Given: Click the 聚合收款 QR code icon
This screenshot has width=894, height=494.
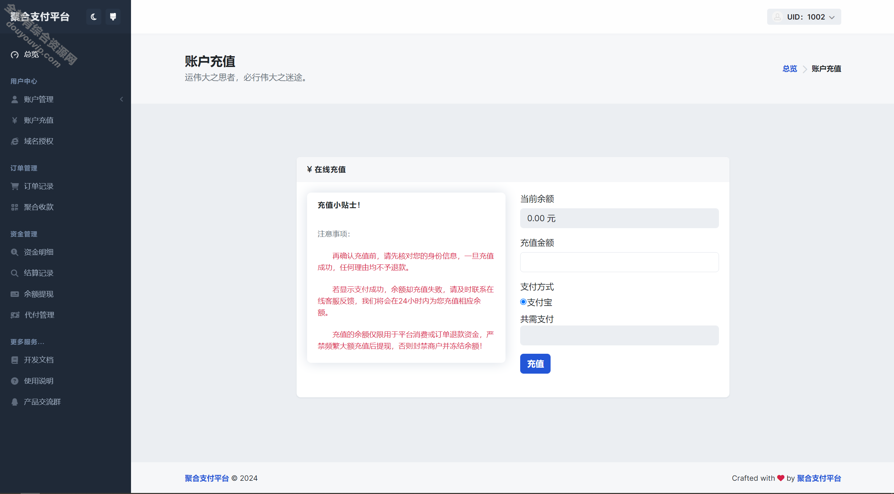Looking at the screenshot, I should [15, 207].
